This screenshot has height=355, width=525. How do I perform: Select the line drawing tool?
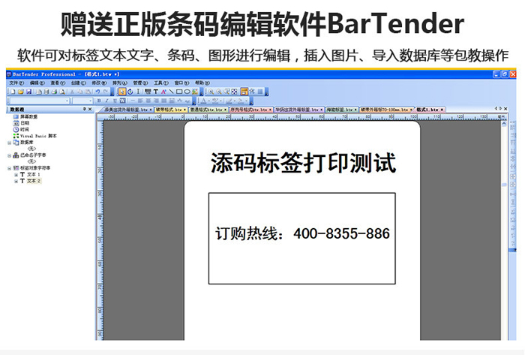click(171, 92)
